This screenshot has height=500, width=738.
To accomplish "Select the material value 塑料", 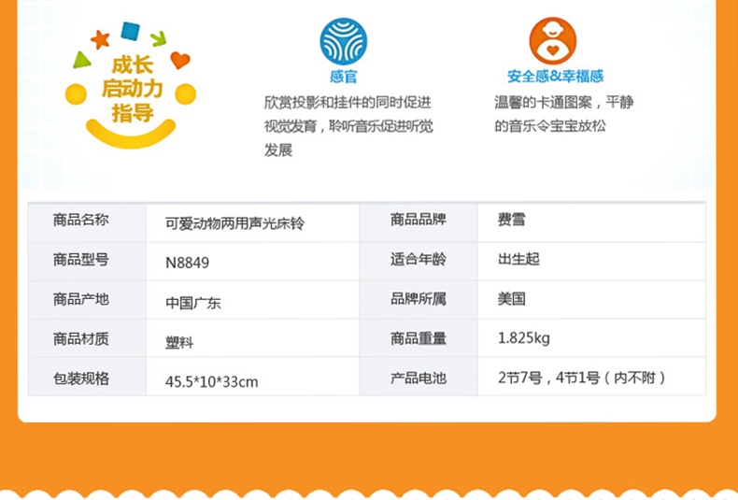I will pos(179,342).
